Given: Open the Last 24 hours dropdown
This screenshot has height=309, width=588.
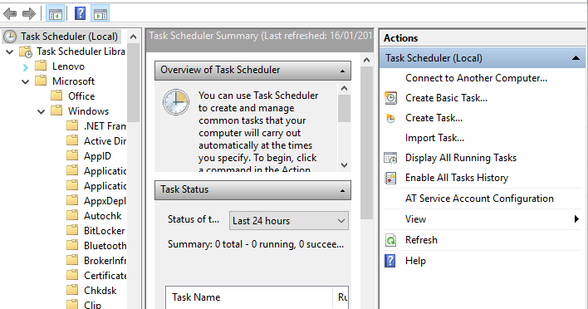Looking at the screenshot, I should click(x=289, y=220).
